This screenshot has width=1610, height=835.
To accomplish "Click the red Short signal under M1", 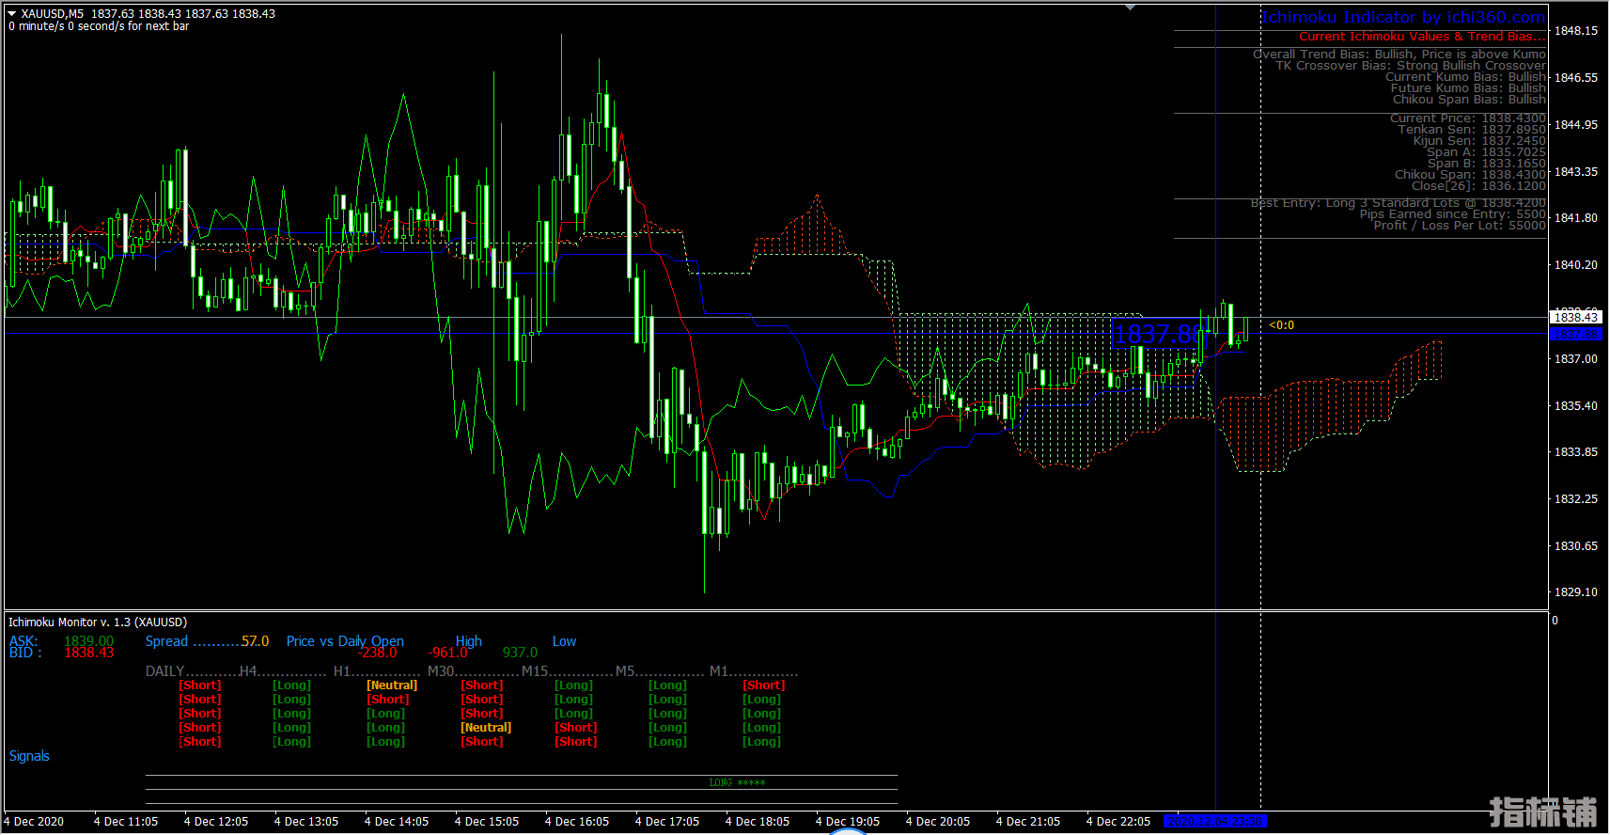I will point(764,685).
